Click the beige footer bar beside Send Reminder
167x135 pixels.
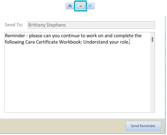click(63, 126)
